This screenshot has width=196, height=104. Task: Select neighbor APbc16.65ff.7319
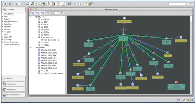pyautogui.click(x=48, y=50)
